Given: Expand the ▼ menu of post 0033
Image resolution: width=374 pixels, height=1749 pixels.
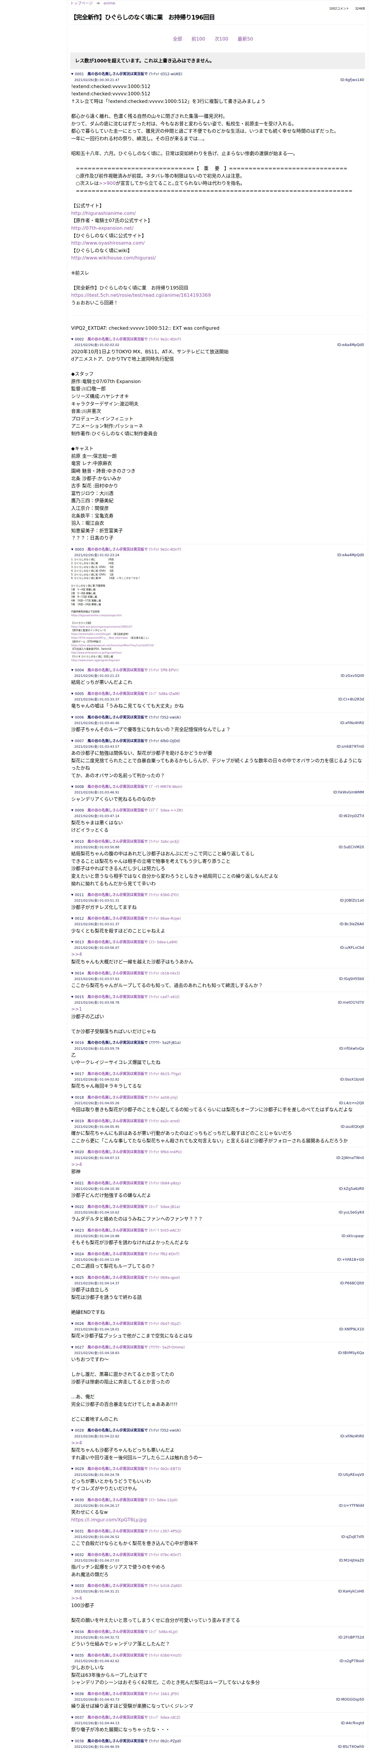Looking at the screenshot, I should pos(73,1585).
